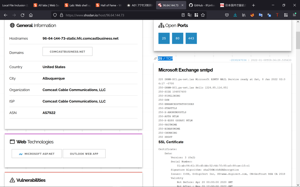The image size is (300, 187).
Task: Click the translate page icon in address bar
Action: (190, 15)
